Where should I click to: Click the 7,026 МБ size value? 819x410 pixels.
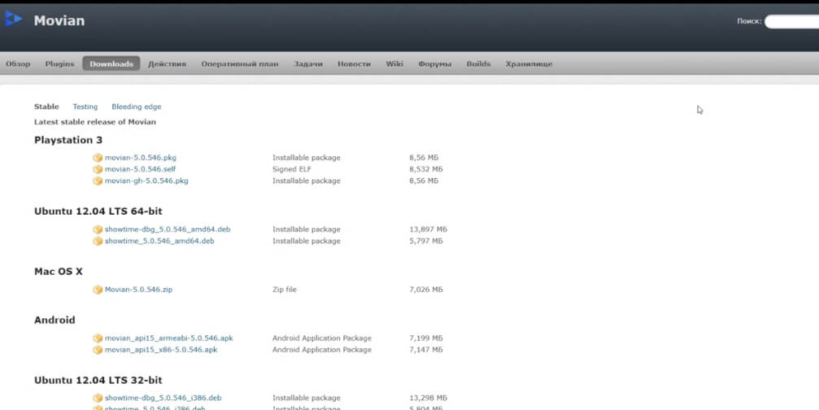pyautogui.click(x=425, y=290)
